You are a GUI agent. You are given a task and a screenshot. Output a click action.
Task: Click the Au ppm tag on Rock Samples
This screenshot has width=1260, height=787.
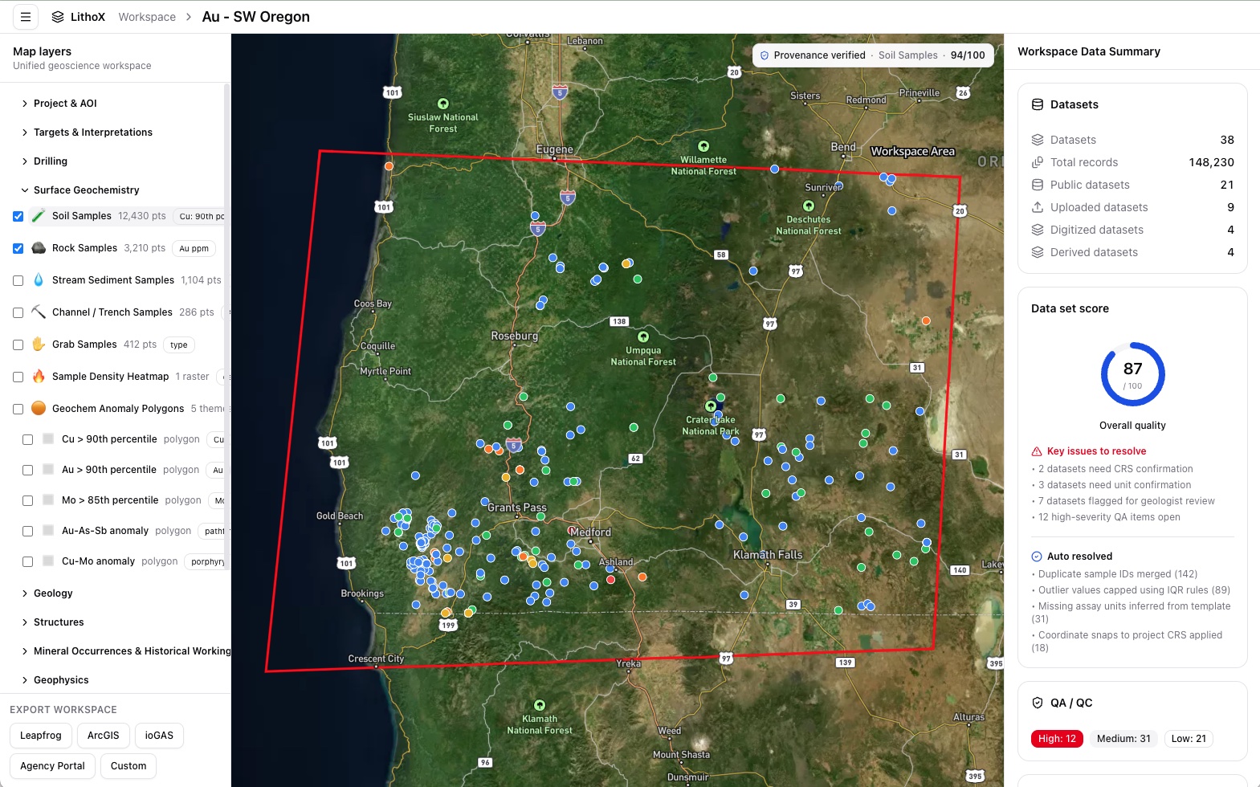pos(194,249)
